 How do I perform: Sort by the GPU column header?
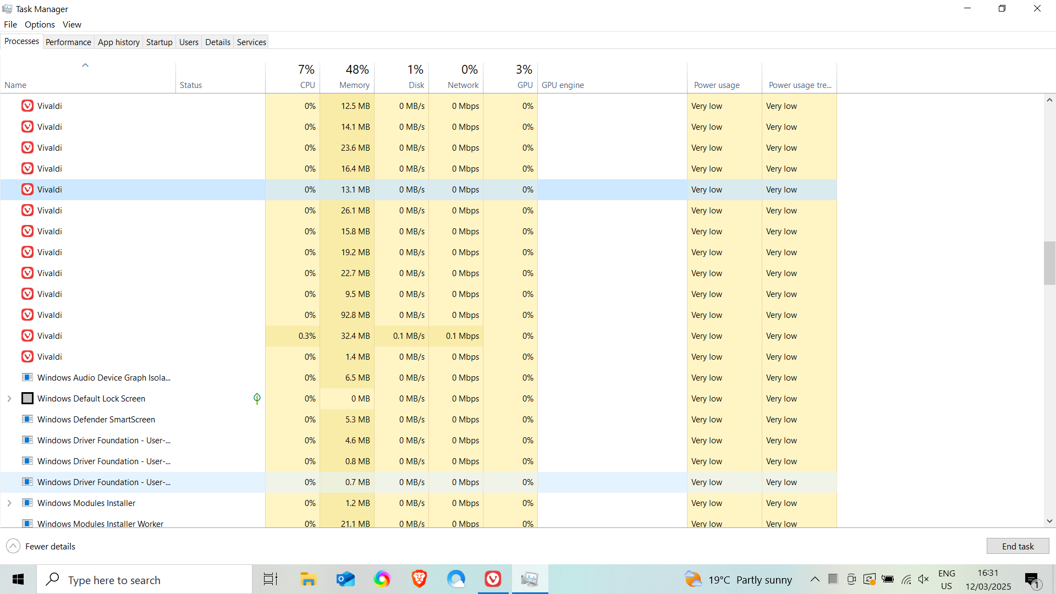pyautogui.click(x=510, y=77)
